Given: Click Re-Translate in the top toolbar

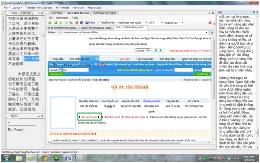Looking at the screenshot, I should [62, 7].
